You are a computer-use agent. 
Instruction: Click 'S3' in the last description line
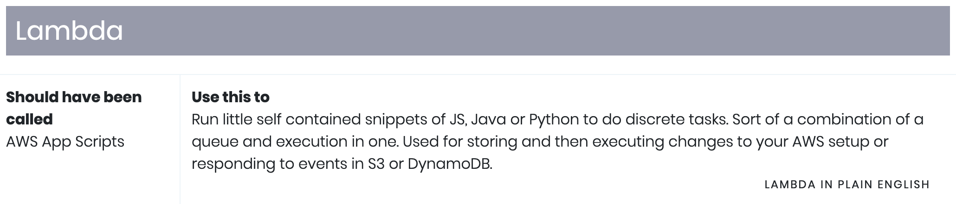[x=376, y=164]
